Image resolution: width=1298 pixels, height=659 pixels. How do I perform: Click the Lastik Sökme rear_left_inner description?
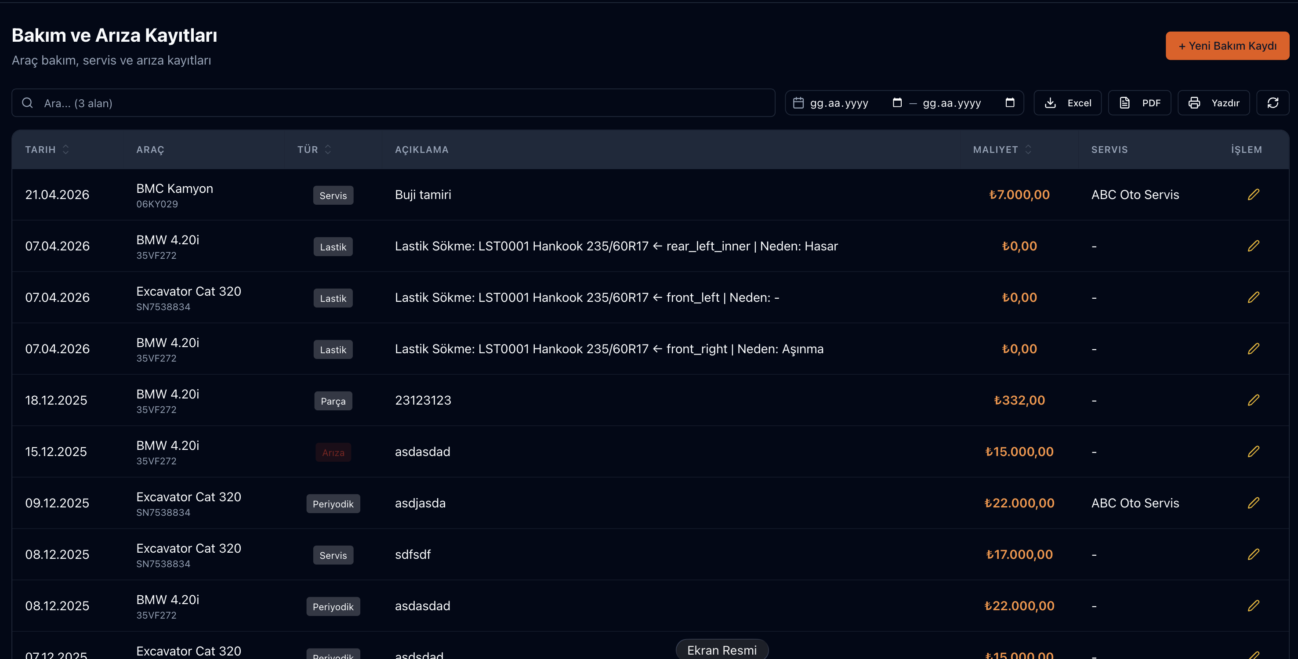point(616,246)
